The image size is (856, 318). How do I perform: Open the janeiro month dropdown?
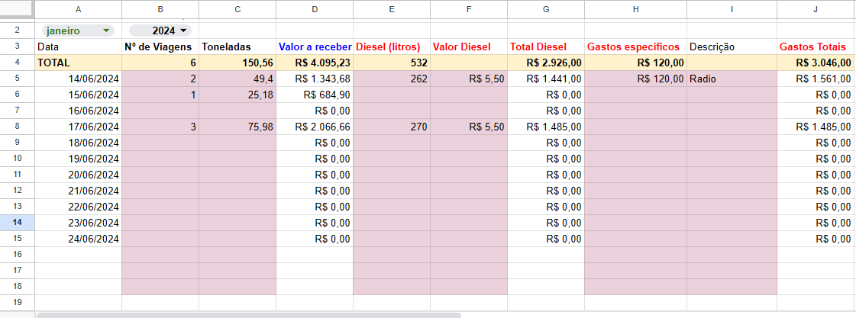[x=78, y=31]
